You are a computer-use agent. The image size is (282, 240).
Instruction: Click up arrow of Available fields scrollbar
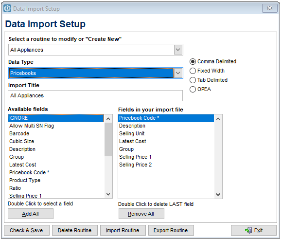point(108,119)
